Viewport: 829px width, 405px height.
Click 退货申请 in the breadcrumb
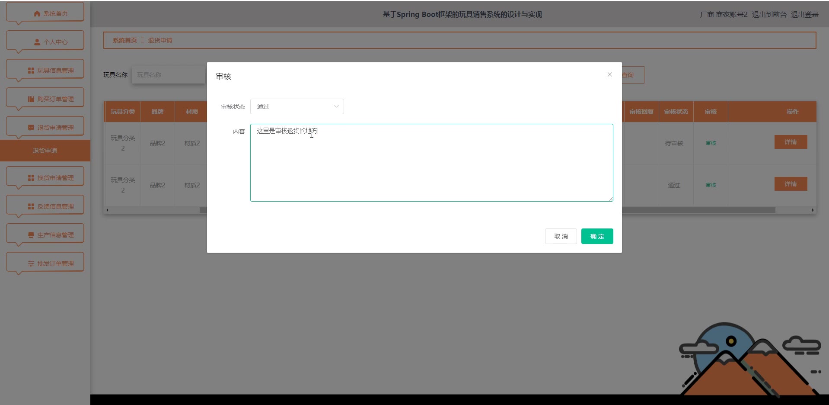[x=160, y=40]
